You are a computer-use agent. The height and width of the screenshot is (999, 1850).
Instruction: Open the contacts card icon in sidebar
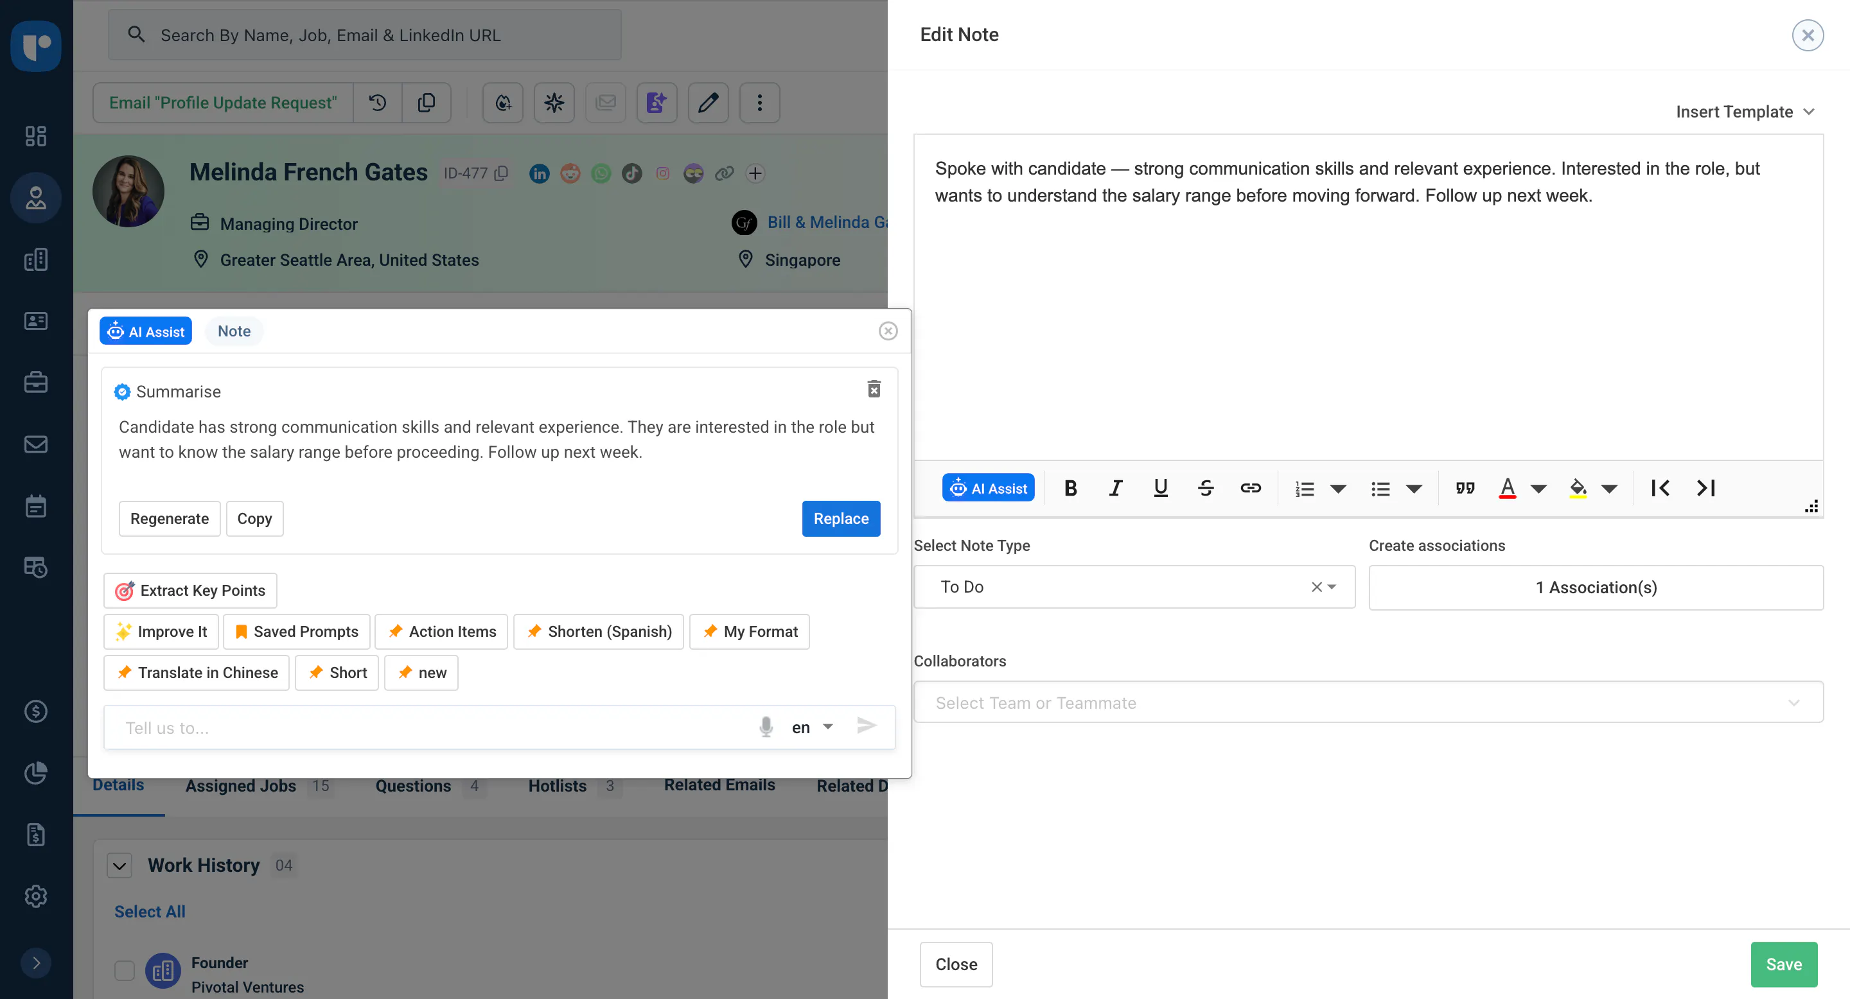click(36, 321)
